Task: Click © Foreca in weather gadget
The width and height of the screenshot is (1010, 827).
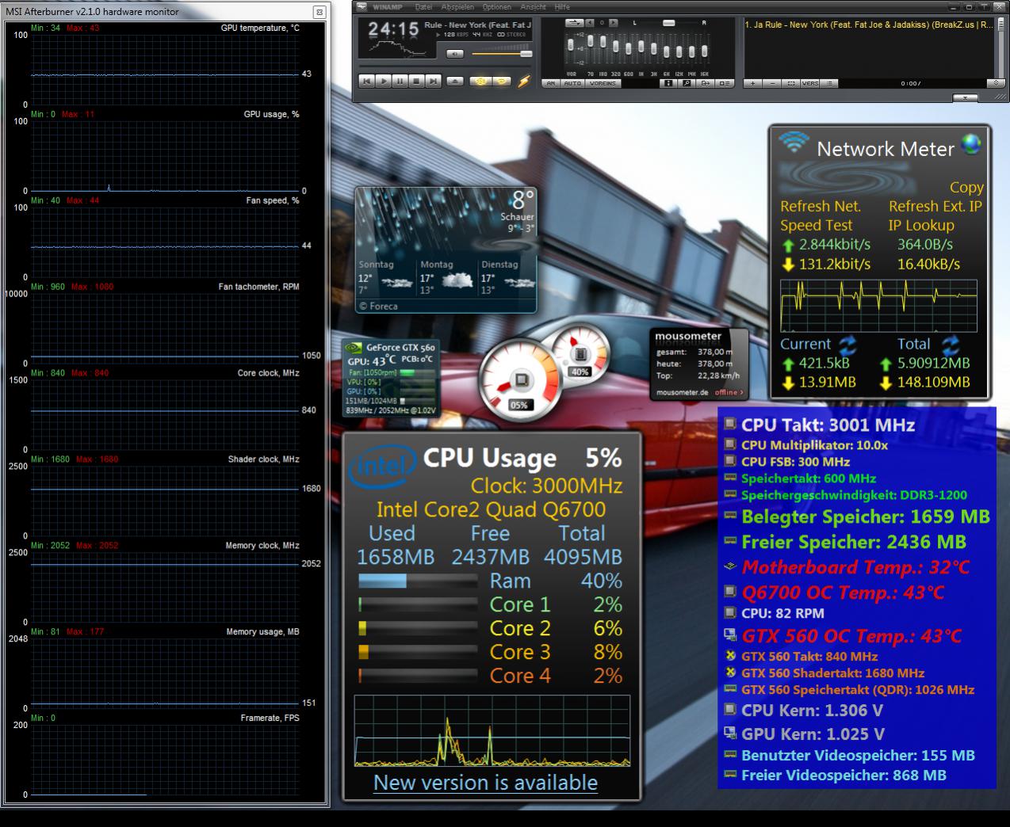Action: point(378,307)
